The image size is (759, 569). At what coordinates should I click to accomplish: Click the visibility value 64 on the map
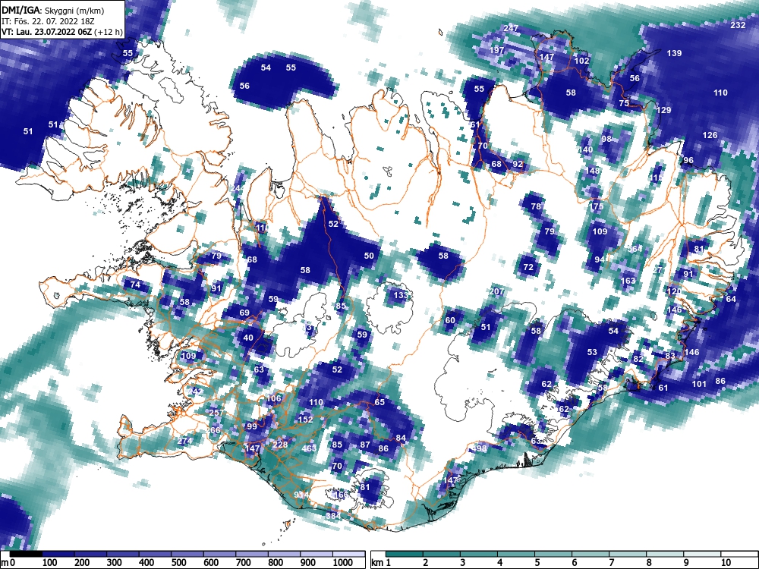(731, 298)
